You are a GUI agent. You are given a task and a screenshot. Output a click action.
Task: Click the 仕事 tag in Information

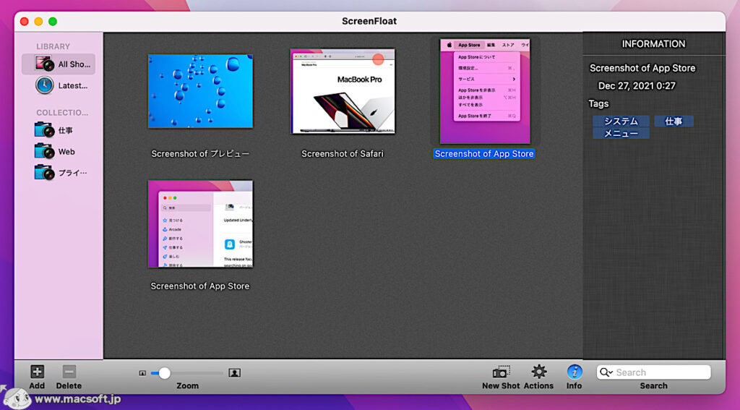point(674,121)
